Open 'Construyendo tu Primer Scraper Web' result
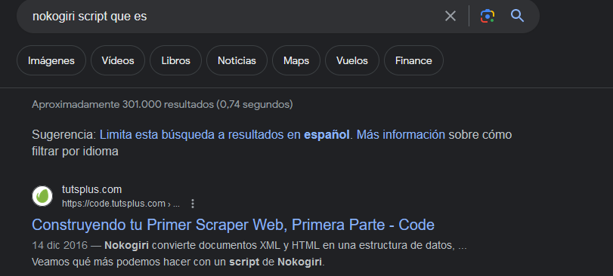 point(233,225)
